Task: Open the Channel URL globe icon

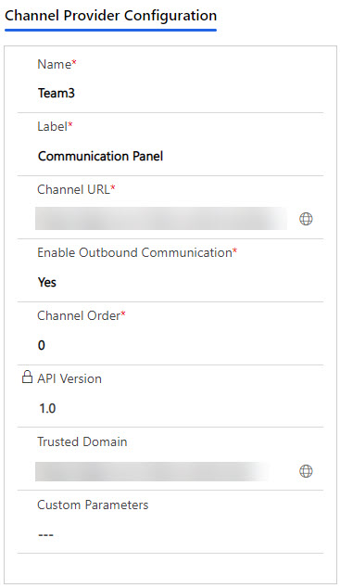Action: (306, 219)
